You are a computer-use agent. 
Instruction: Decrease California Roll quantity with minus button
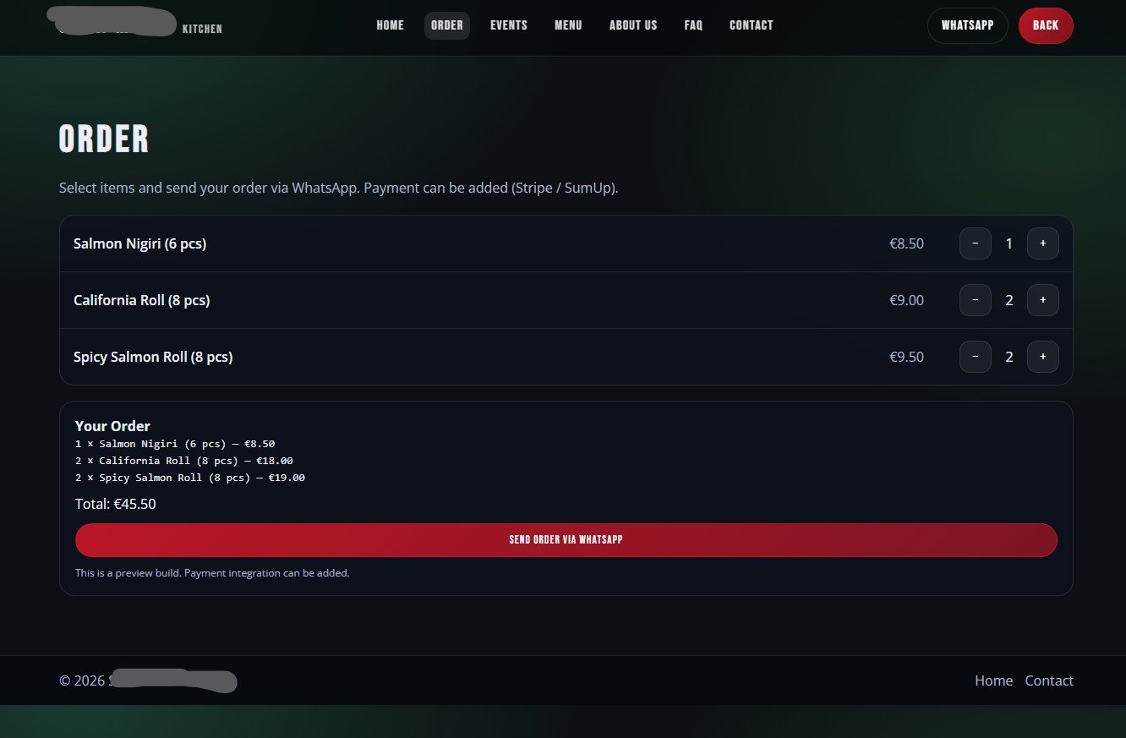coord(975,299)
